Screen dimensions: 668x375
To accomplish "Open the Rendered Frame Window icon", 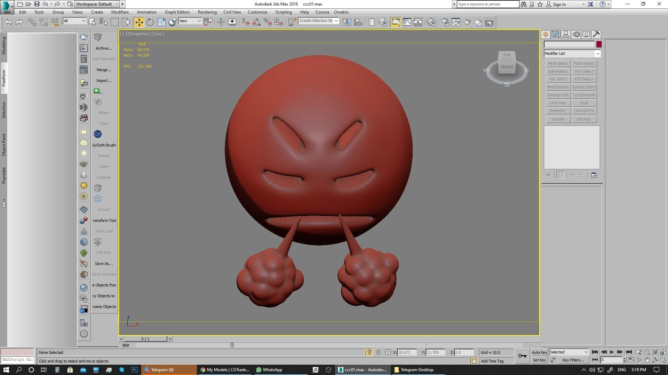I will click(456, 22).
